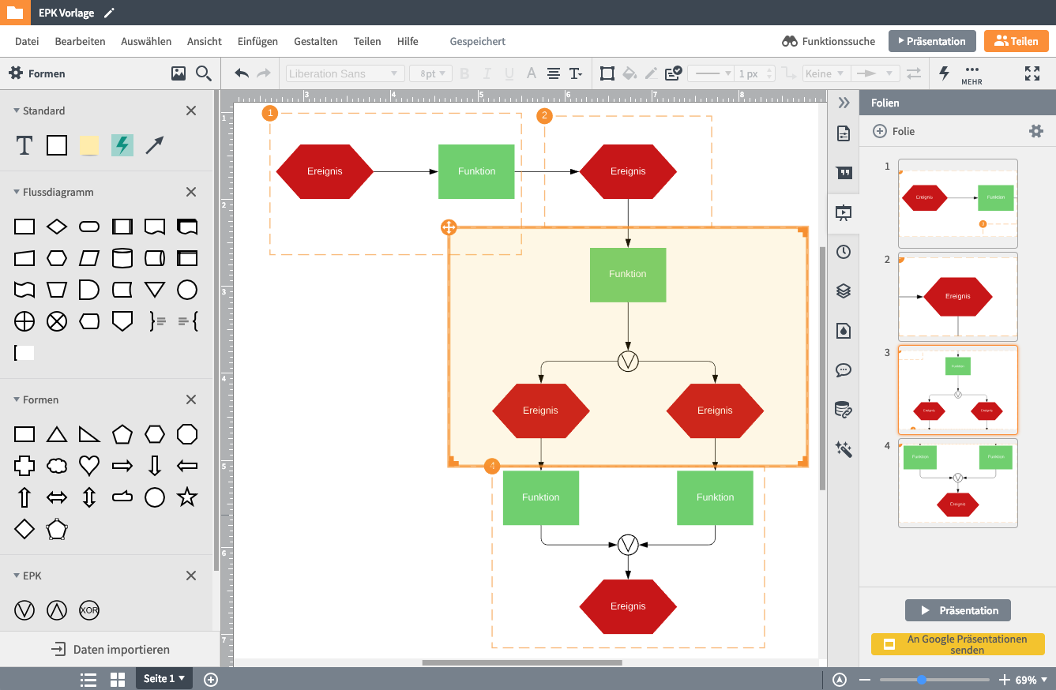1056x690 pixels.
Task: Insert image via picture icon
Action: pos(179,73)
